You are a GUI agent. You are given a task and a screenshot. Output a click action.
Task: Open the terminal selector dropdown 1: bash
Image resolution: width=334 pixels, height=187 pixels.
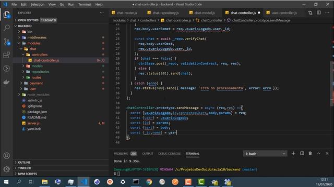point(265,154)
